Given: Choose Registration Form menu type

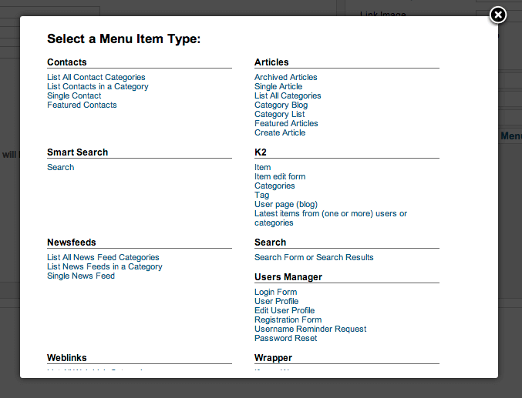Looking at the screenshot, I should [x=288, y=320].
